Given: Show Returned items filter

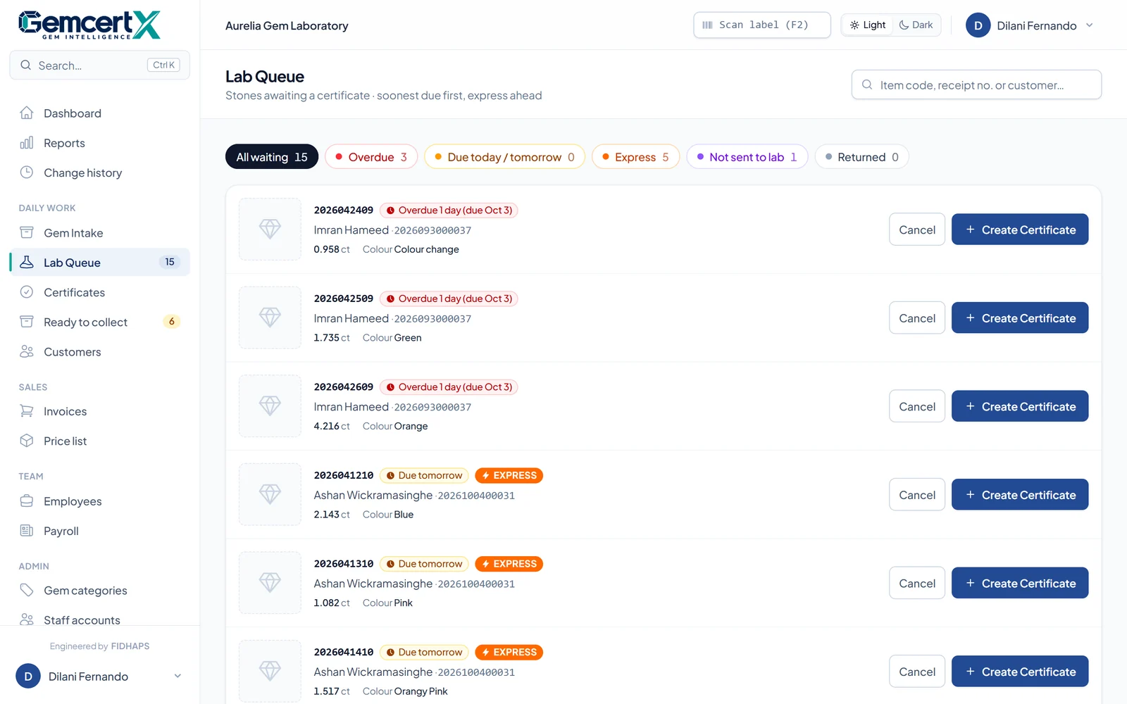Looking at the screenshot, I should click(x=861, y=157).
